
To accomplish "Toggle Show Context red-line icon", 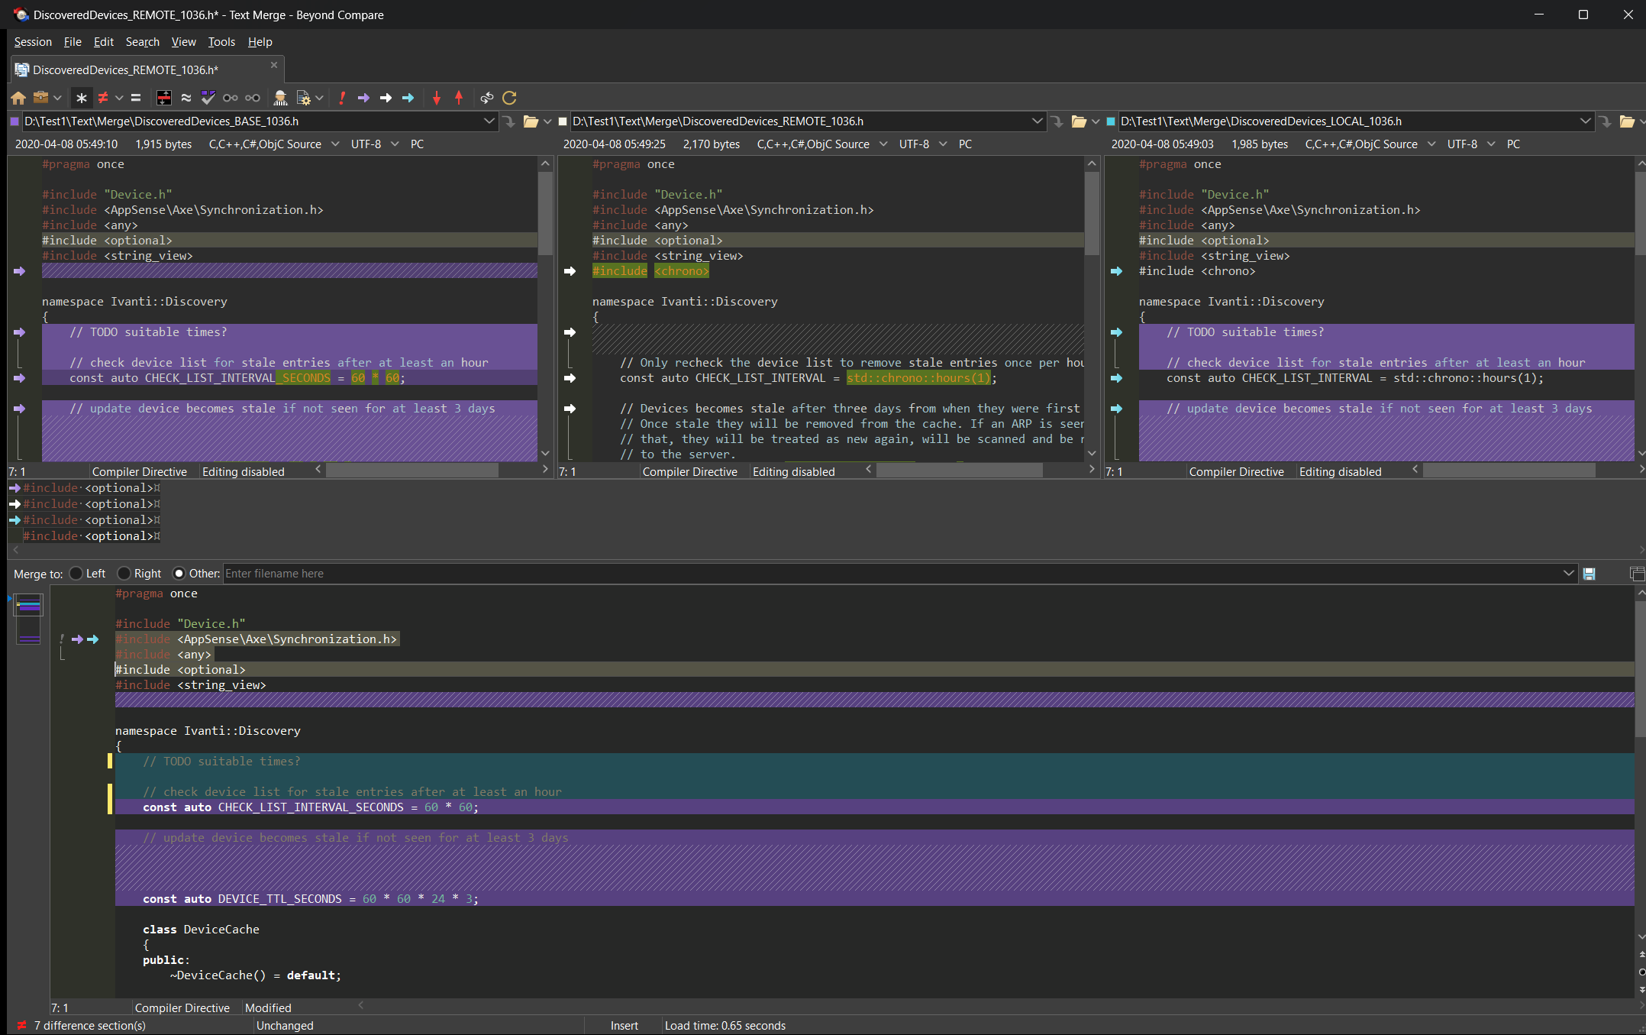I will 163,98.
